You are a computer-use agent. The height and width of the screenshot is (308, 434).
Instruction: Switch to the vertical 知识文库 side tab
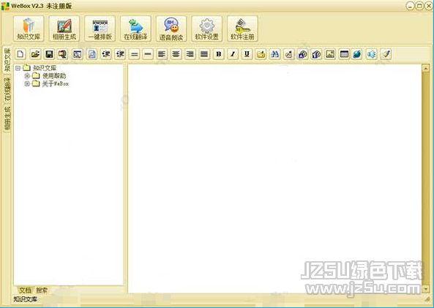(7, 60)
